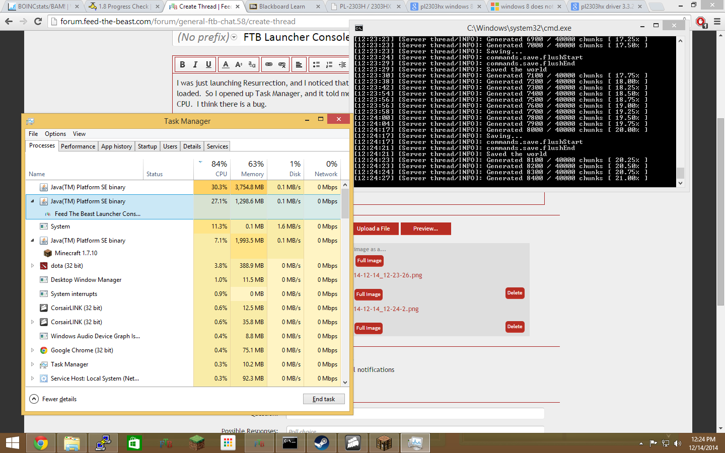Open the Options menu in Task Manager

55,134
